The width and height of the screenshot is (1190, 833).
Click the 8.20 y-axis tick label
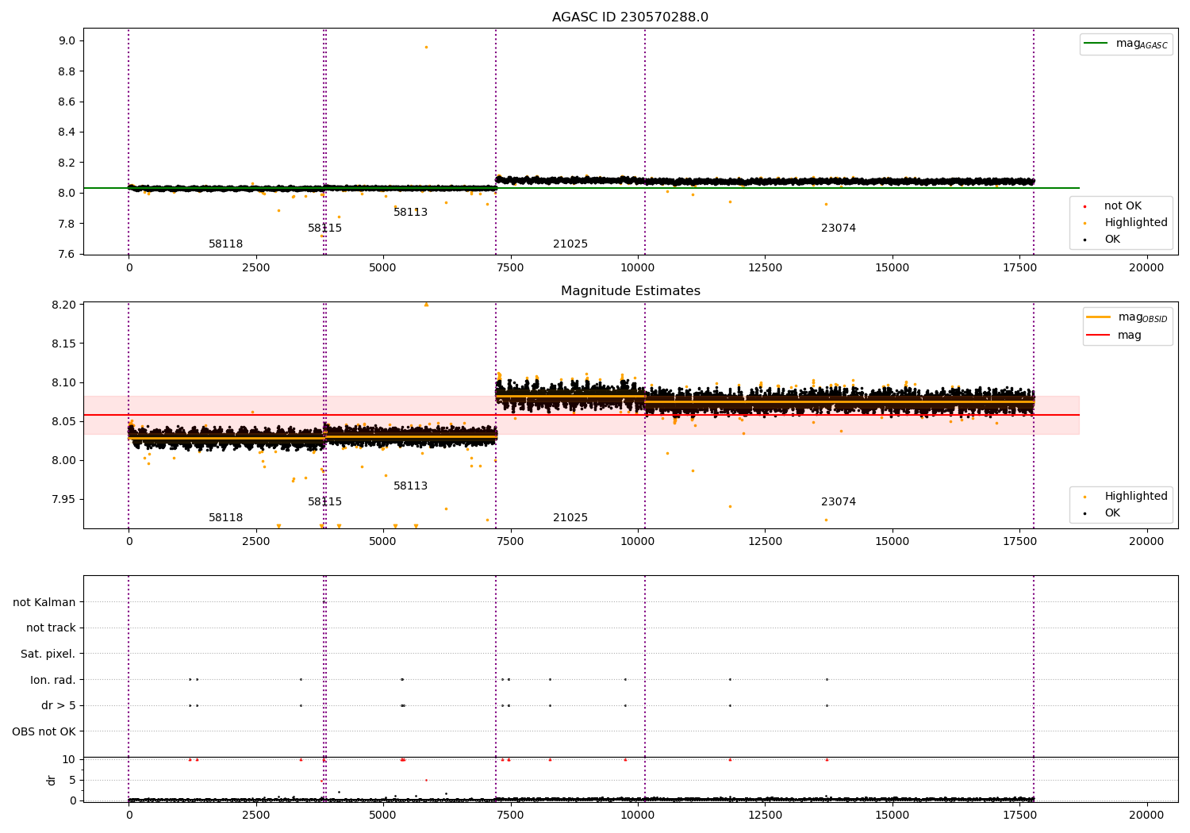pyautogui.click(x=63, y=305)
